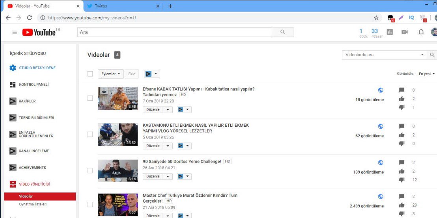Check the Efsane Kabak Tatlısı video checkbox
Viewport: 437px width, 218px height.
90,98
